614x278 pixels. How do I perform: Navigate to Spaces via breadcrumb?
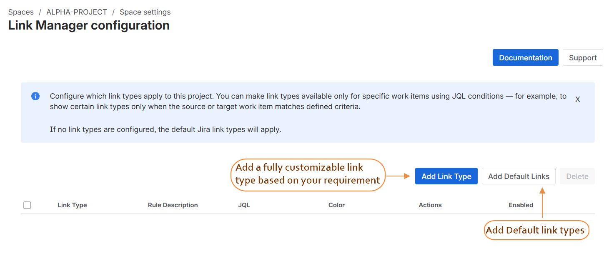20,12
